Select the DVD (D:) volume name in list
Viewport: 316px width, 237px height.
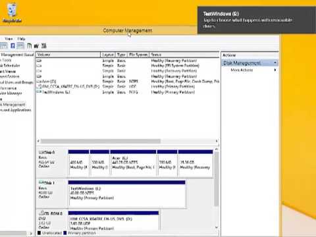[70, 86]
